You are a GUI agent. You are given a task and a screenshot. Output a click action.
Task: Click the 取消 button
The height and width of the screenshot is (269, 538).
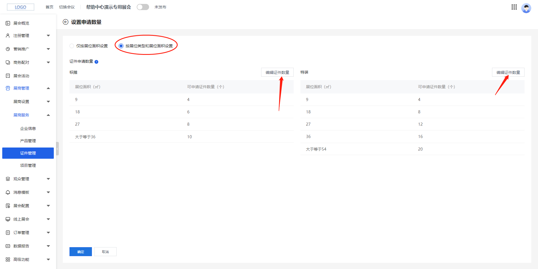click(105, 252)
